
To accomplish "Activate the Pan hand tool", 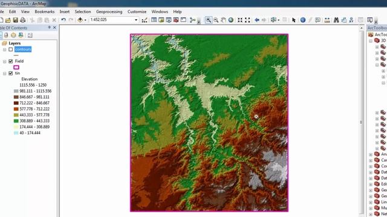I will pyautogui.click(x=223, y=20).
